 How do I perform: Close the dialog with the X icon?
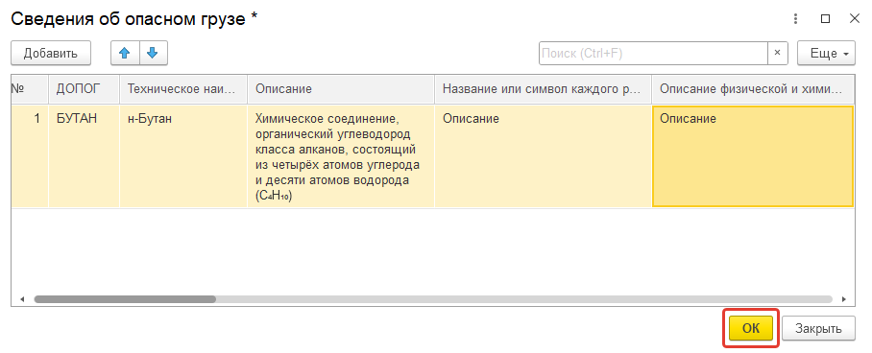[x=854, y=18]
